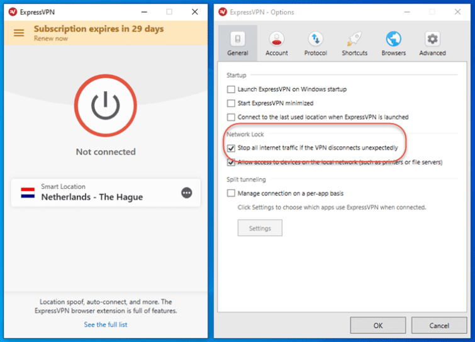Open the See the full list link
This screenshot has height=342, width=475.
pos(106,324)
